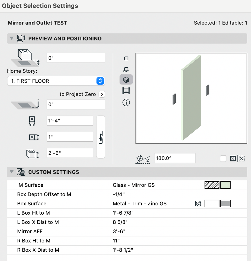The height and width of the screenshot is (261, 251).
Task: Collapse the CUSTOM SETTINGS section
Action: pyautogui.click(x=12, y=172)
